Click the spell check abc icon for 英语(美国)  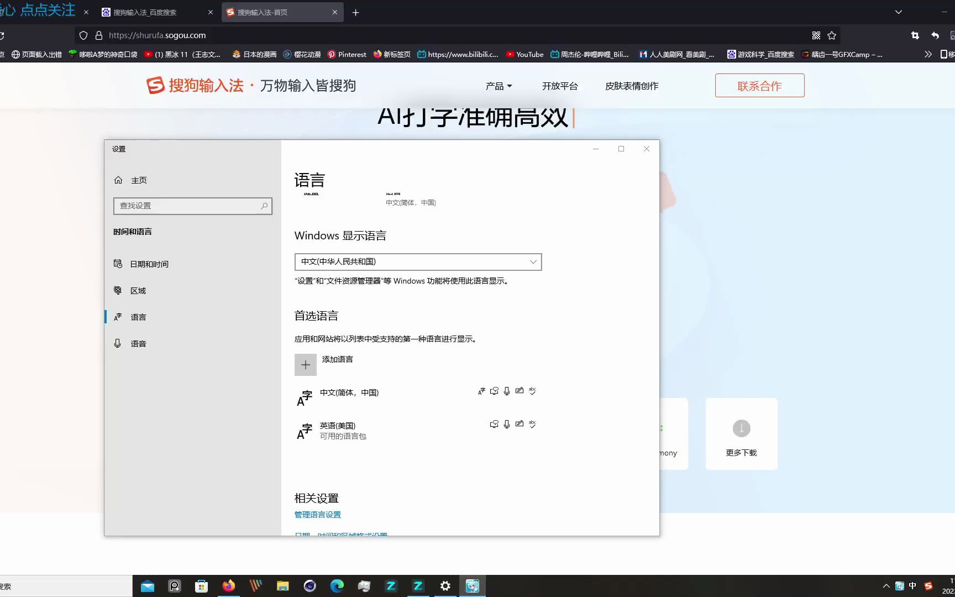[532, 425]
